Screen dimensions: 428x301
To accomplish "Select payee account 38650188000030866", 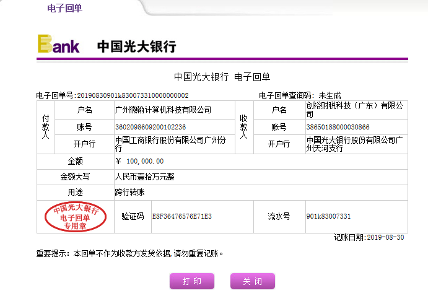I will point(338,127).
